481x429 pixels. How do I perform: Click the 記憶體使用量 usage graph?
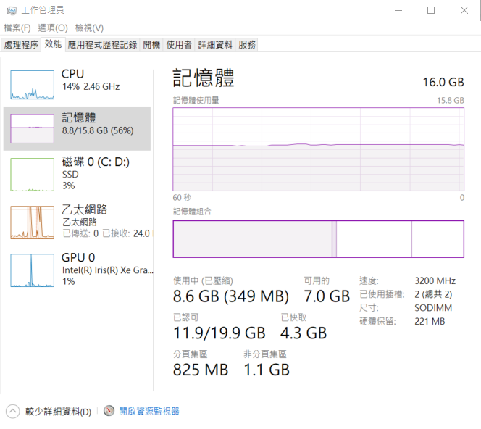pyautogui.click(x=319, y=149)
